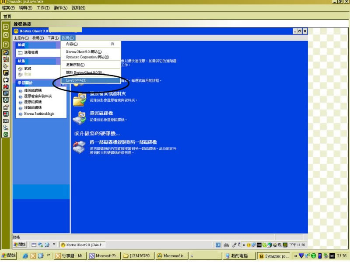This screenshot has height=262, width=350.
Task: Open 備份磁碟機 help topic link
Action: click(x=33, y=90)
